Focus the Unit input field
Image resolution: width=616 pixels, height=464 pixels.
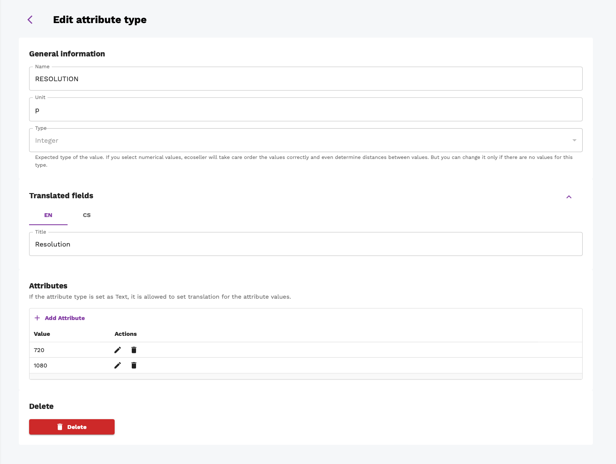click(x=306, y=109)
